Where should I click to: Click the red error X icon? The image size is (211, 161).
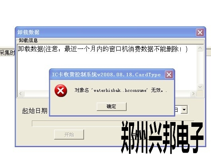coord(61,91)
